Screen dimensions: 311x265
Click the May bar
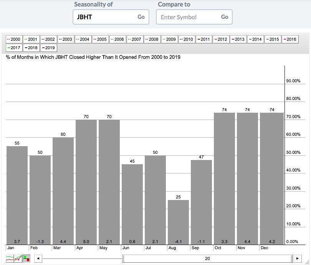[109, 182]
